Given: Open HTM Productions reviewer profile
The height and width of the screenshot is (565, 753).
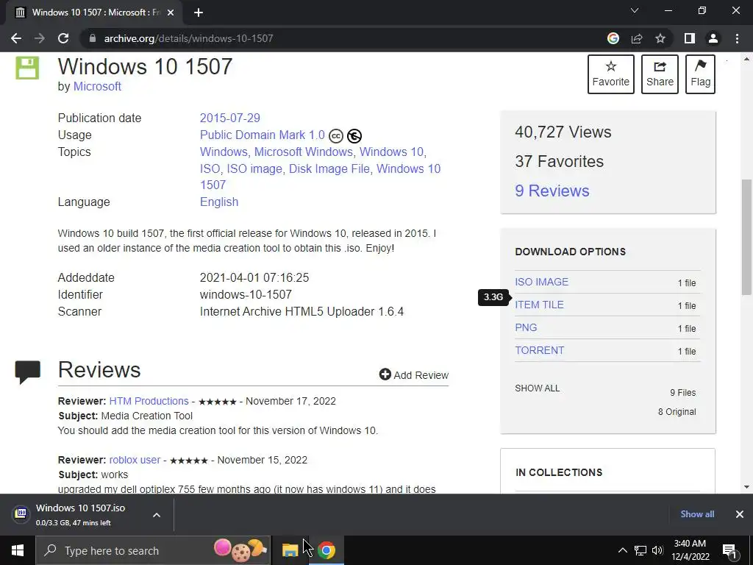Looking at the screenshot, I should [149, 401].
